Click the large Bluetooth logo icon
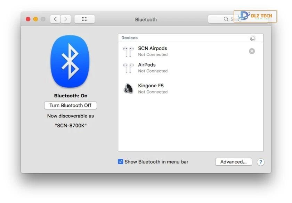 click(x=70, y=62)
